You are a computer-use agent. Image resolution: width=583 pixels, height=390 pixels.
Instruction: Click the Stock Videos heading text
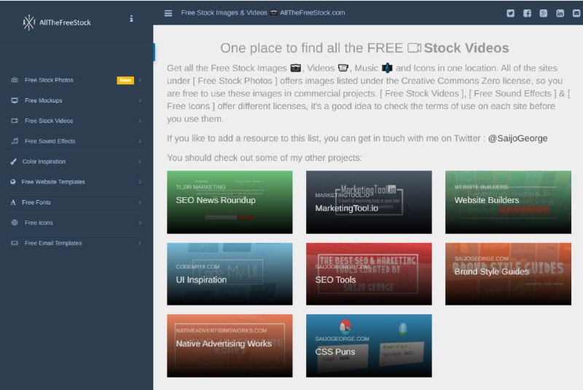tap(466, 48)
